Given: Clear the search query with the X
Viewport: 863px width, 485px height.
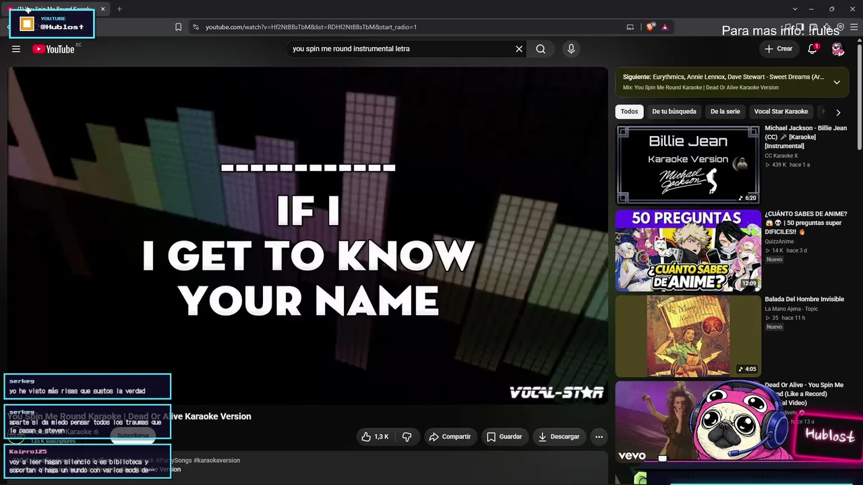Looking at the screenshot, I should click(519, 48).
